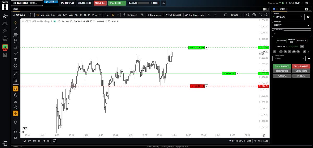Take a chart snapshot with camera icon

click(267, 15)
